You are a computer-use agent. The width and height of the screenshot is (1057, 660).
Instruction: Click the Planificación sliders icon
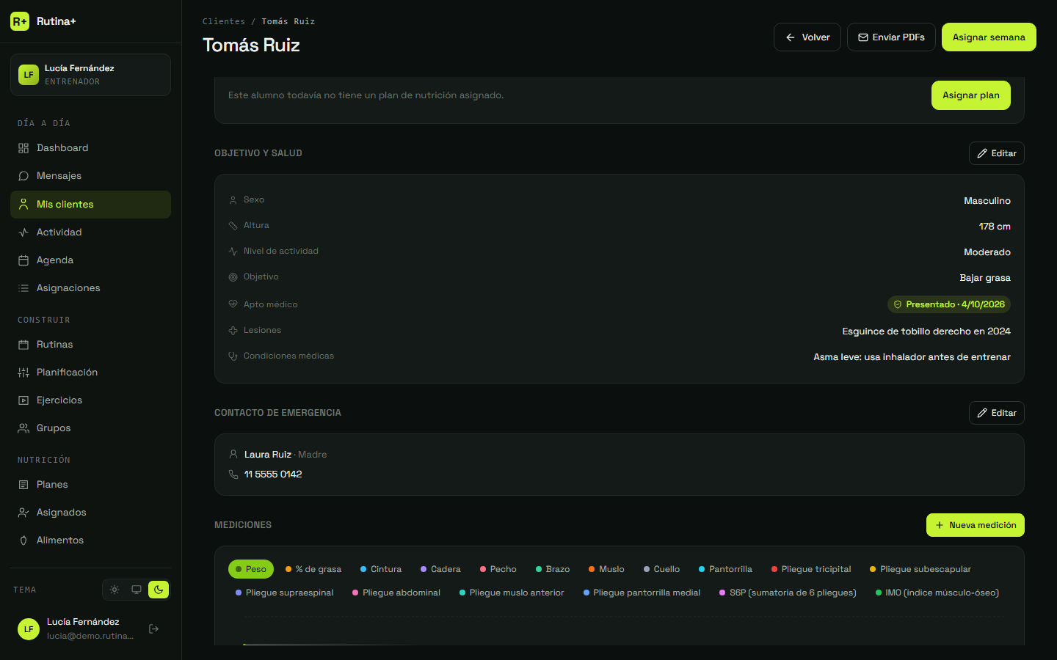[x=23, y=373]
